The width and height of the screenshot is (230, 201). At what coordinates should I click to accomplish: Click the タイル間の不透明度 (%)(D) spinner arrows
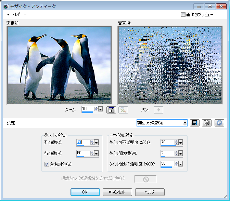[176, 164]
